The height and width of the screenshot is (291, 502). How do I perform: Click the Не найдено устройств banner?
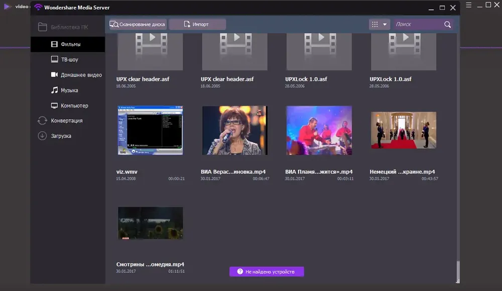point(267,272)
